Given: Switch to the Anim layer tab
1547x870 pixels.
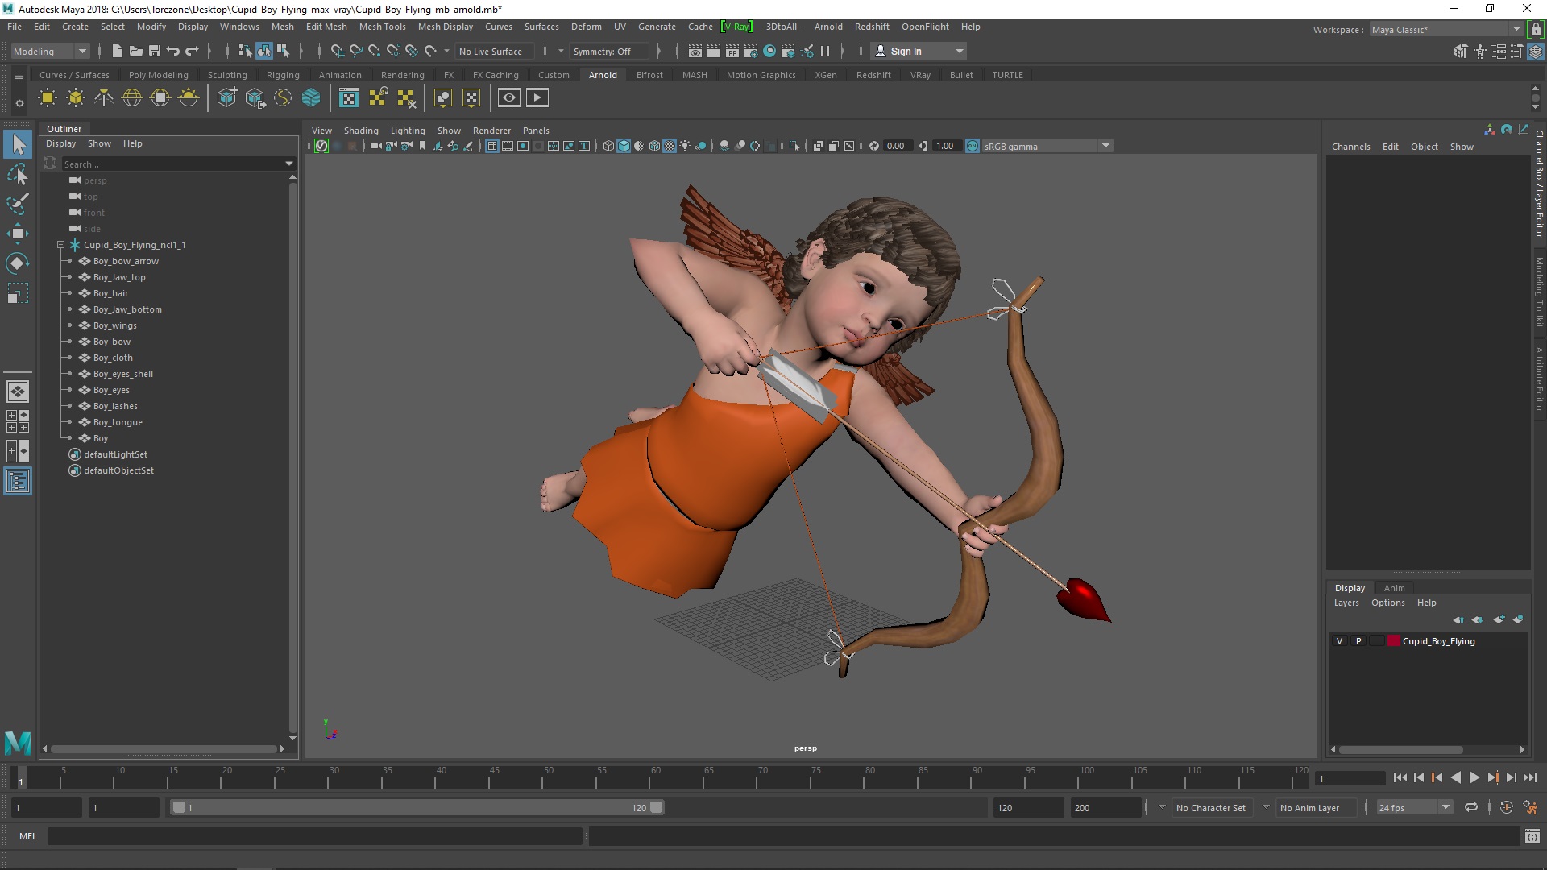Looking at the screenshot, I should tap(1394, 588).
